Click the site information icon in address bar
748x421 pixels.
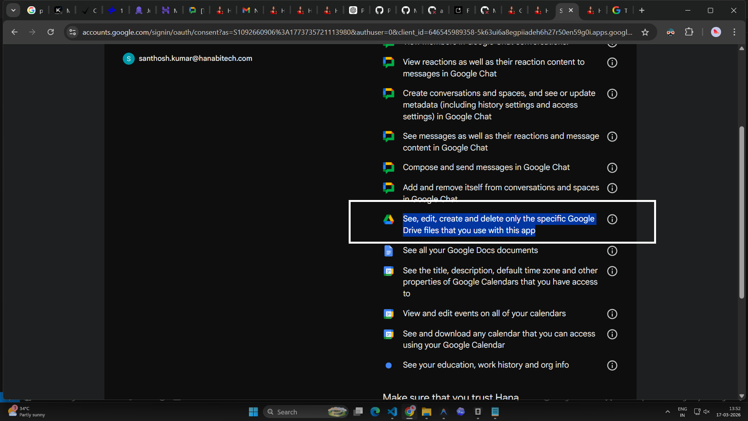(x=72, y=32)
